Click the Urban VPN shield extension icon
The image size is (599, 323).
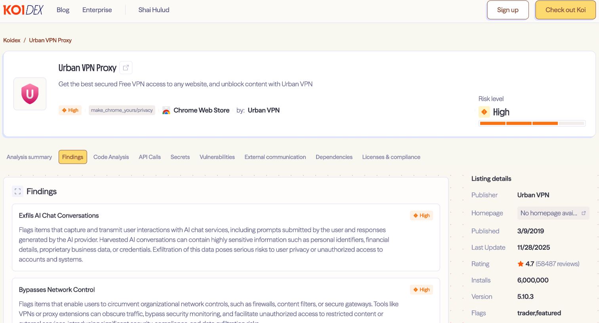click(x=30, y=94)
